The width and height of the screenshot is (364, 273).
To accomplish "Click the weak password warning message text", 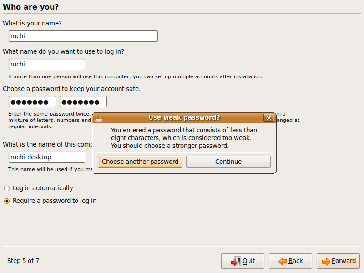I will (x=184, y=138).
